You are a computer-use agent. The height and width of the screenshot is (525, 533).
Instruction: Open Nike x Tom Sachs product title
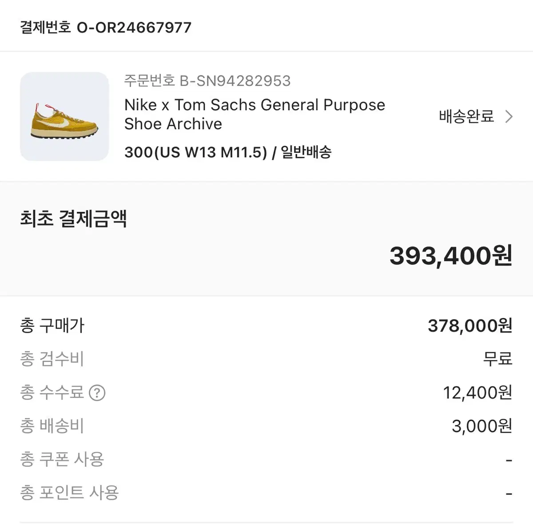tap(255, 114)
